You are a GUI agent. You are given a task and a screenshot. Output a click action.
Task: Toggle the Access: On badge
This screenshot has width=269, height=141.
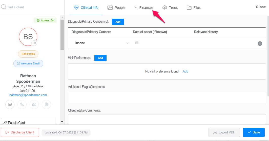(x=45, y=20)
